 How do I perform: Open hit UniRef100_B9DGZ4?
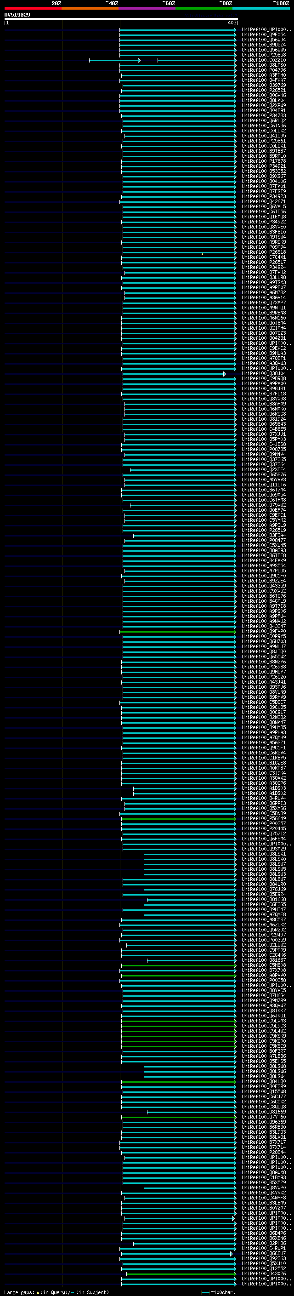pyautogui.click(x=264, y=45)
